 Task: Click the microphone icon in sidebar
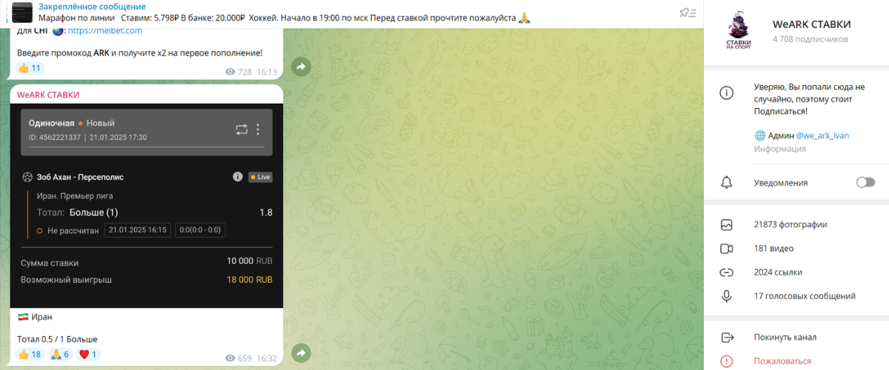click(x=726, y=296)
